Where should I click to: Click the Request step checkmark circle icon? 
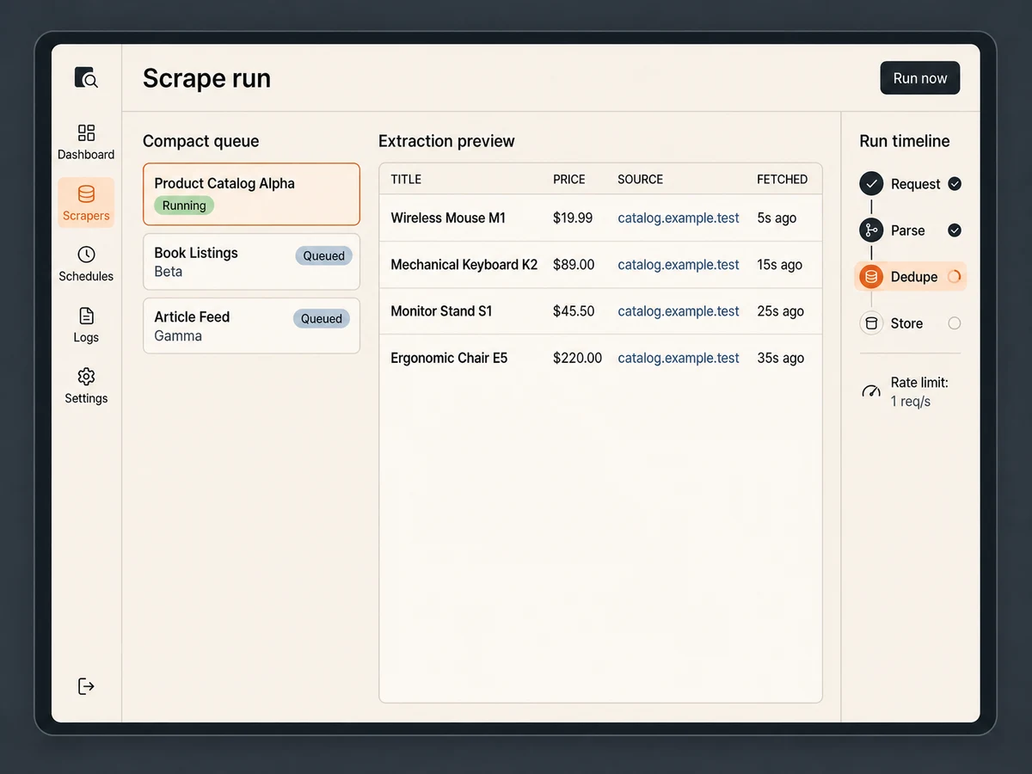coord(871,184)
